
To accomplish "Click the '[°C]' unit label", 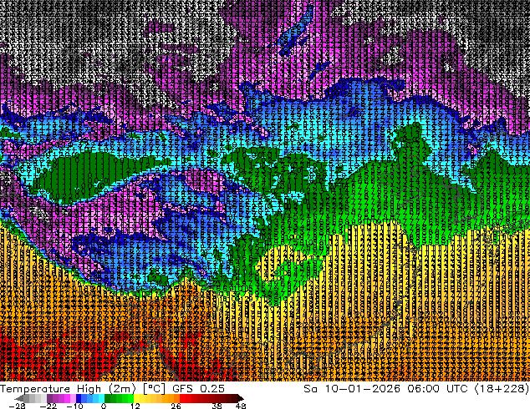I will (x=154, y=389).
